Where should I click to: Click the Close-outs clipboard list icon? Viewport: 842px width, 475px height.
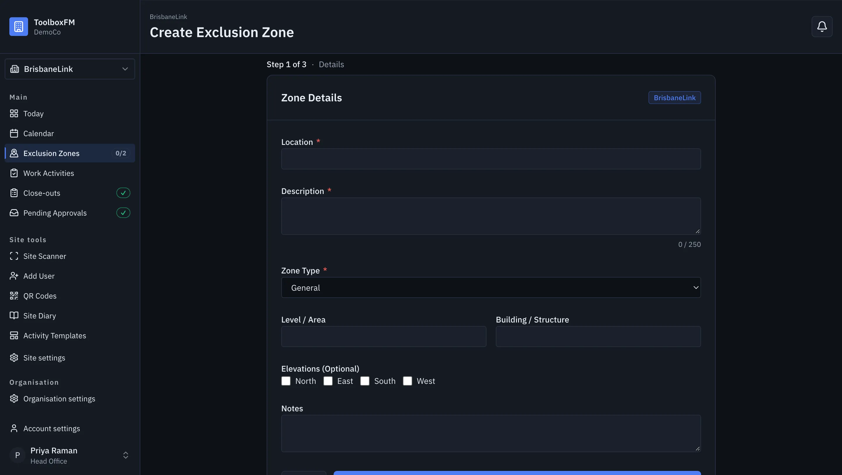click(x=14, y=193)
